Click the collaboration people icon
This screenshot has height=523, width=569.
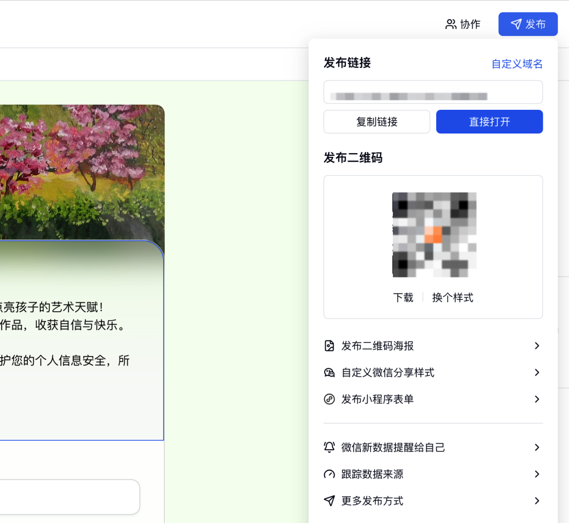point(451,24)
